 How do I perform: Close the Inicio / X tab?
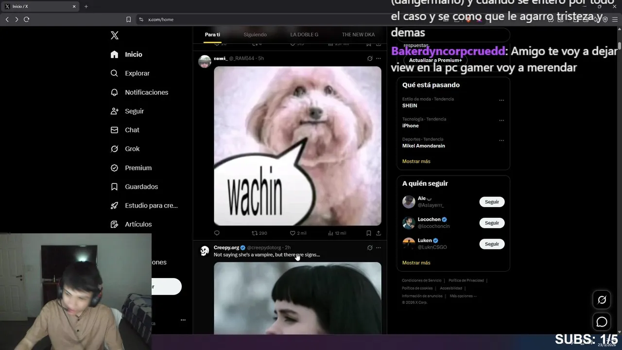point(74,6)
